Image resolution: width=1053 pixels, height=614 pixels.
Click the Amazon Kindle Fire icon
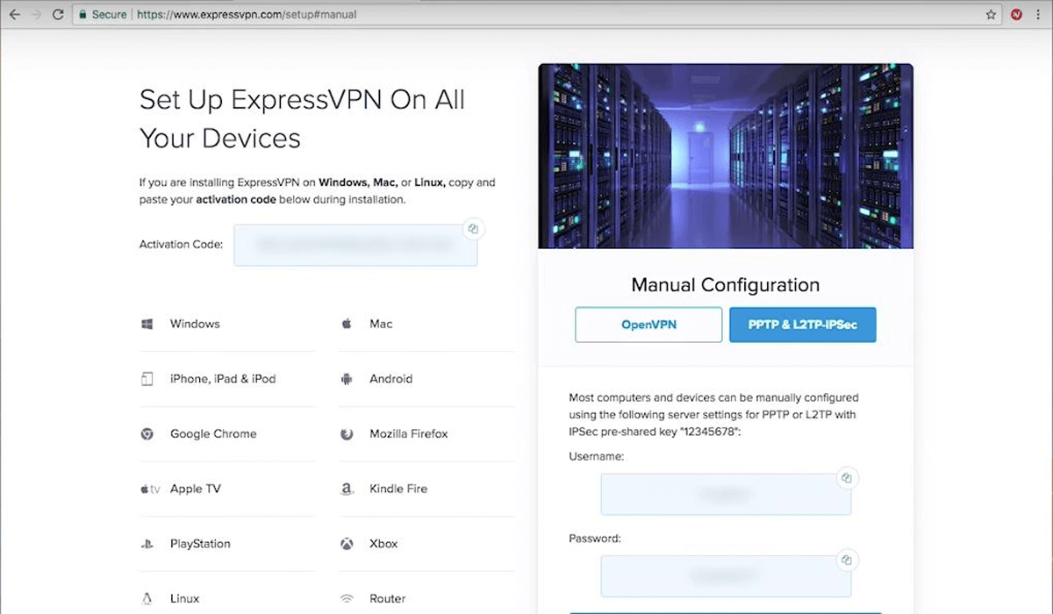coord(347,489)
